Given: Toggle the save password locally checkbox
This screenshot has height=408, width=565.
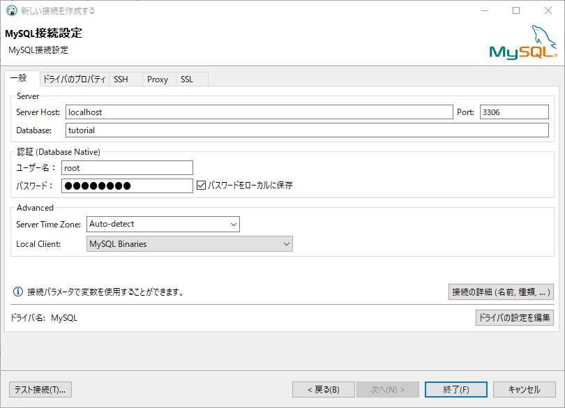Looking at the screenshot, I should (201, 186).
